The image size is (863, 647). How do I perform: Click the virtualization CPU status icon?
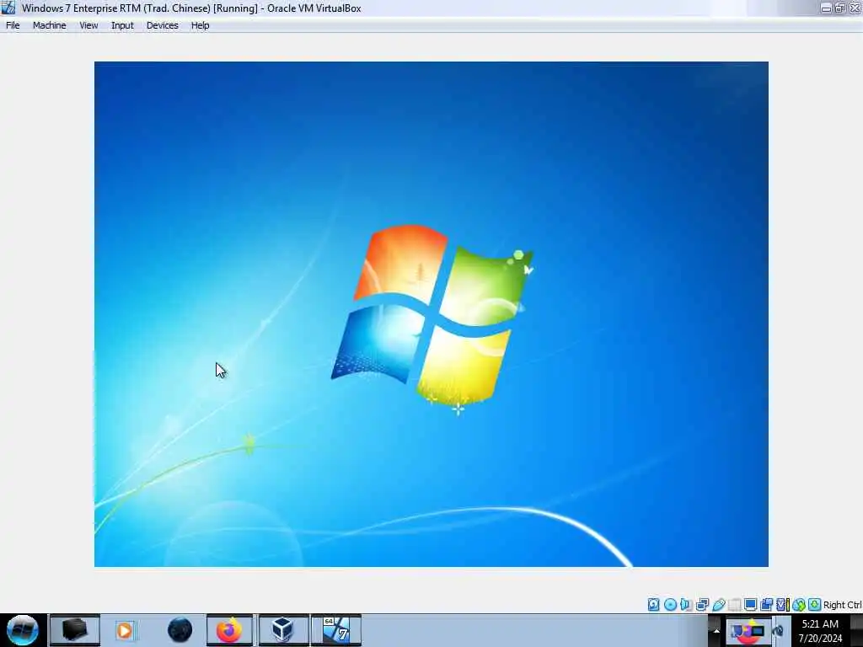pos(782,605)
